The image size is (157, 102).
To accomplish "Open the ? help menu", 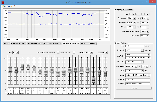I will (x=15, y=6).
